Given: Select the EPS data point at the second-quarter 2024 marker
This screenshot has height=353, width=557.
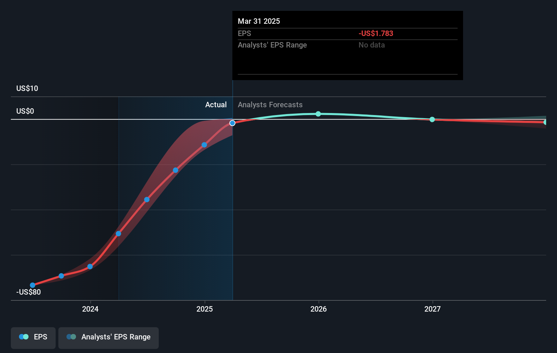Looking at the screenshot, I should pos(118,234).
